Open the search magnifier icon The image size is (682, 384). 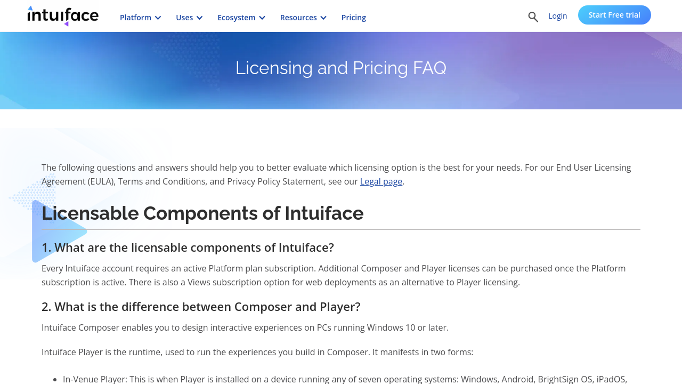[533, 17]
